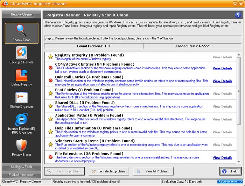Screen dimensions: 245x186
Task: Select COM/ActiveX Entries (94 Problems Found) heading
Action: [95, 64]
